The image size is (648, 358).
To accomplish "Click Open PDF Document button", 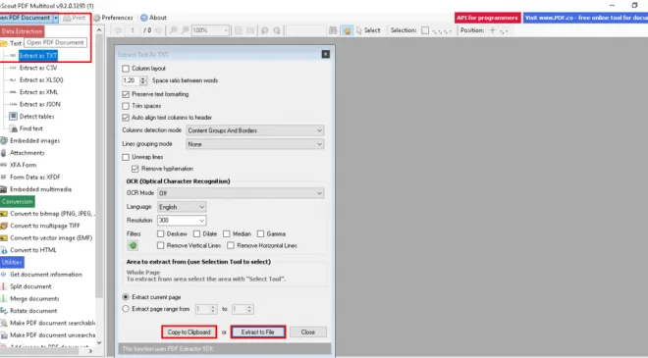I will 26,18.
